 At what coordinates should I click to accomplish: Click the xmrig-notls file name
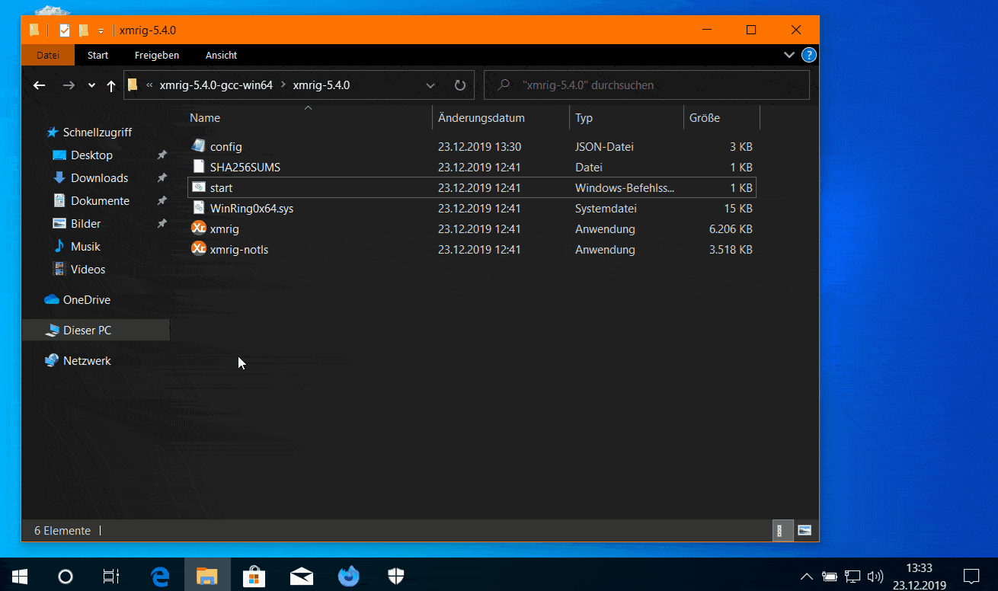click(x=239, y=249)
